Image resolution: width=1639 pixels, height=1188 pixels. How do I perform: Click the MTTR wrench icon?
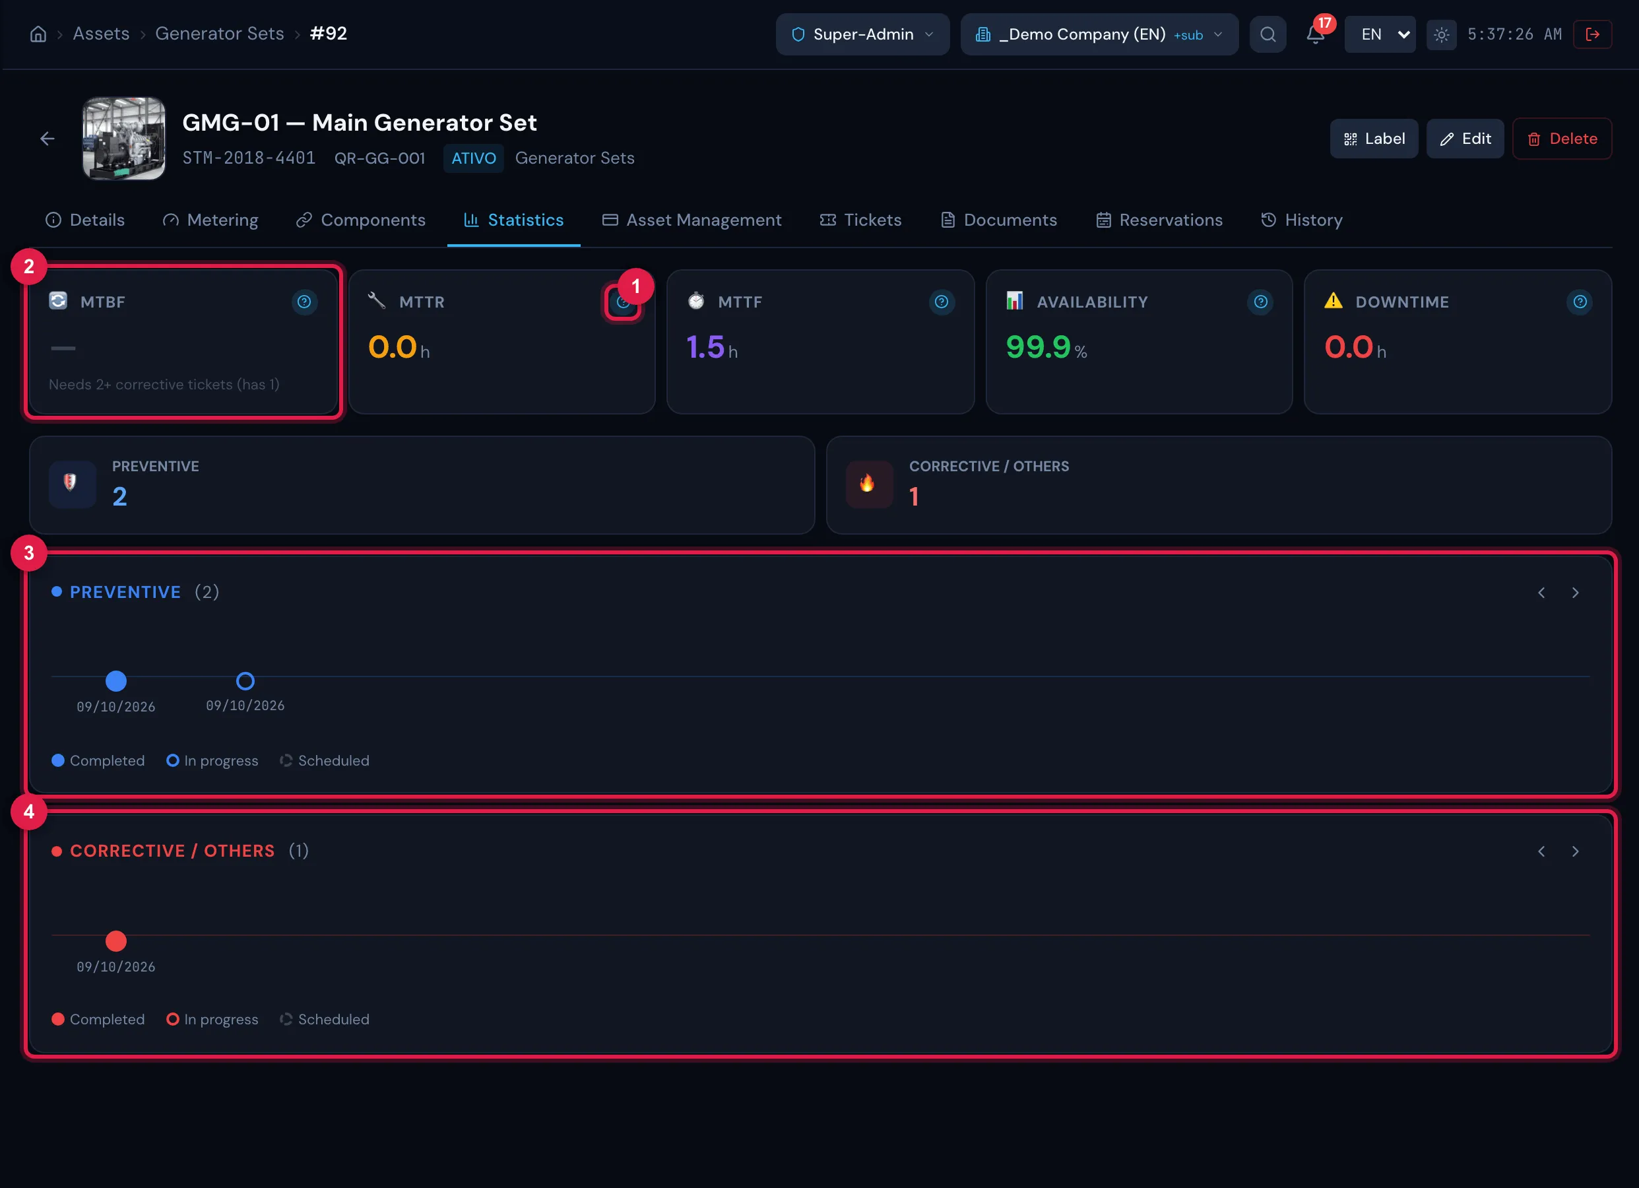click(x=377, y=301)
